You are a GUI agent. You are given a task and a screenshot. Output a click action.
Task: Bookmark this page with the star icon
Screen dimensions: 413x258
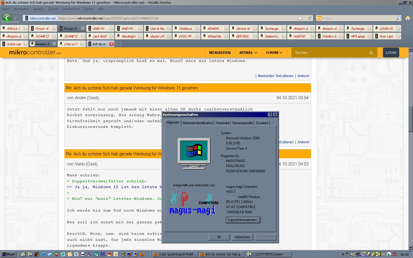(x=300, y=18)
